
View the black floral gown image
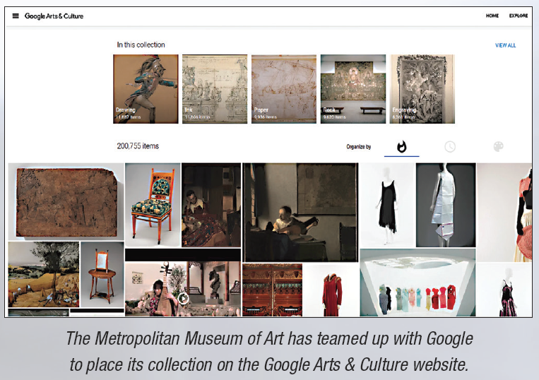pyautogui.click(x=504, y=290)
